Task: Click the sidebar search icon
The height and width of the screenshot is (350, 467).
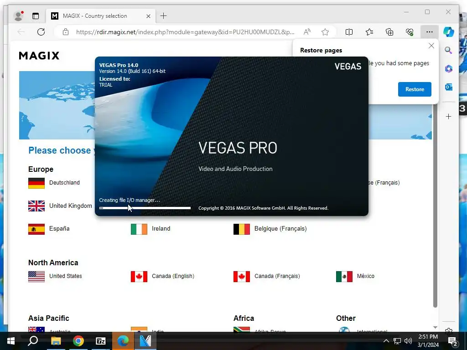Action: point(449,50)
